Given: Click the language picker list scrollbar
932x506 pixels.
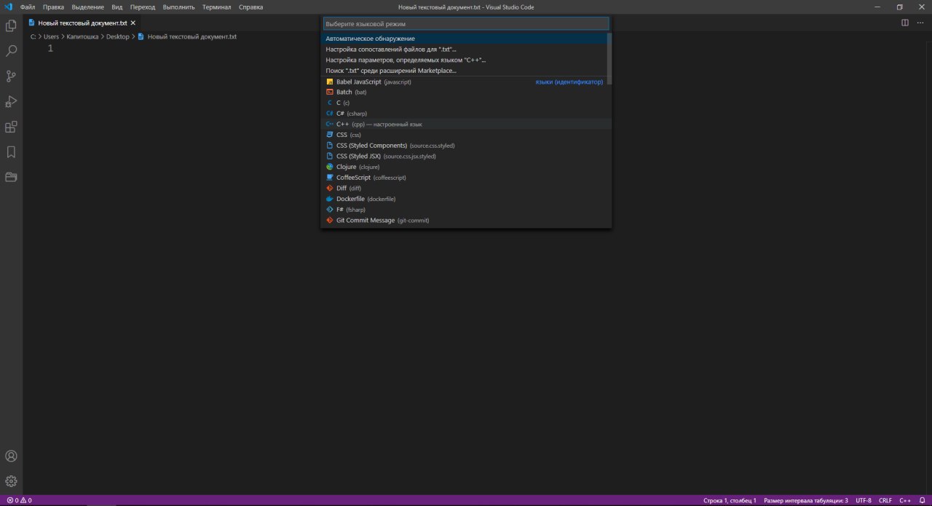Looking at the screenshot, I should pyautogui.click(x=609, y=59).
